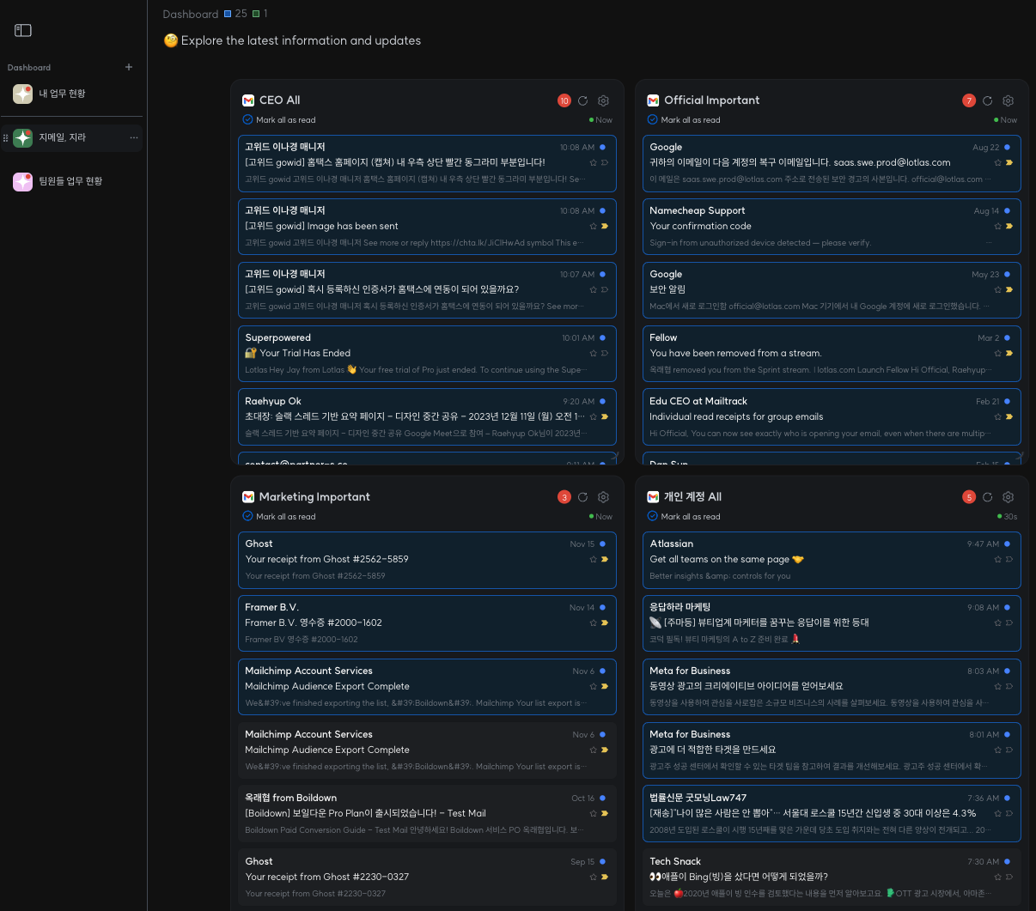The width and height of the screenshot is (1036, 911).
Task: Click importance marker on Google Aug 22 email
Action: click(x=1009, y=162)
